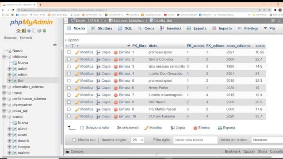Click Copia icon for Il fu Mattia Pascal row
Screen dimensions: 283x159
98,110
